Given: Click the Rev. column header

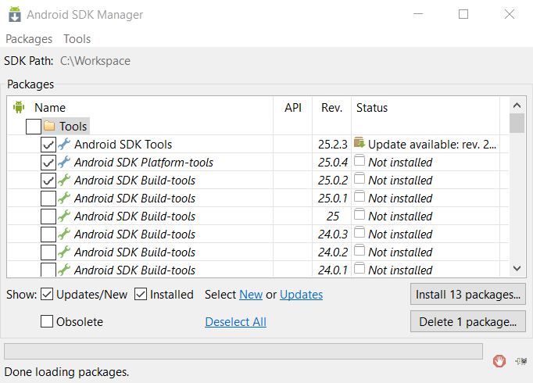Looking at the screenshot, I should click(332, 108).
